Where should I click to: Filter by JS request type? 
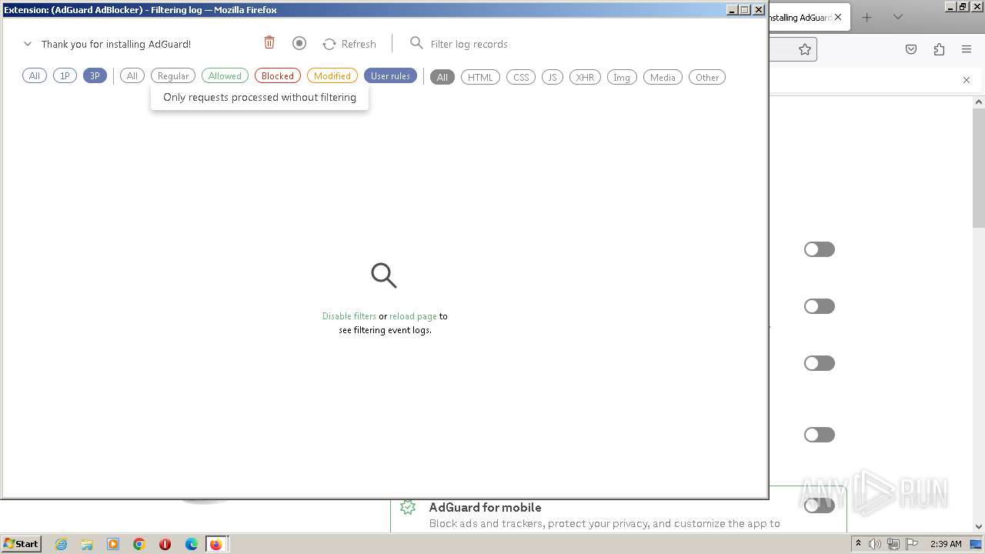coord(553,77)
